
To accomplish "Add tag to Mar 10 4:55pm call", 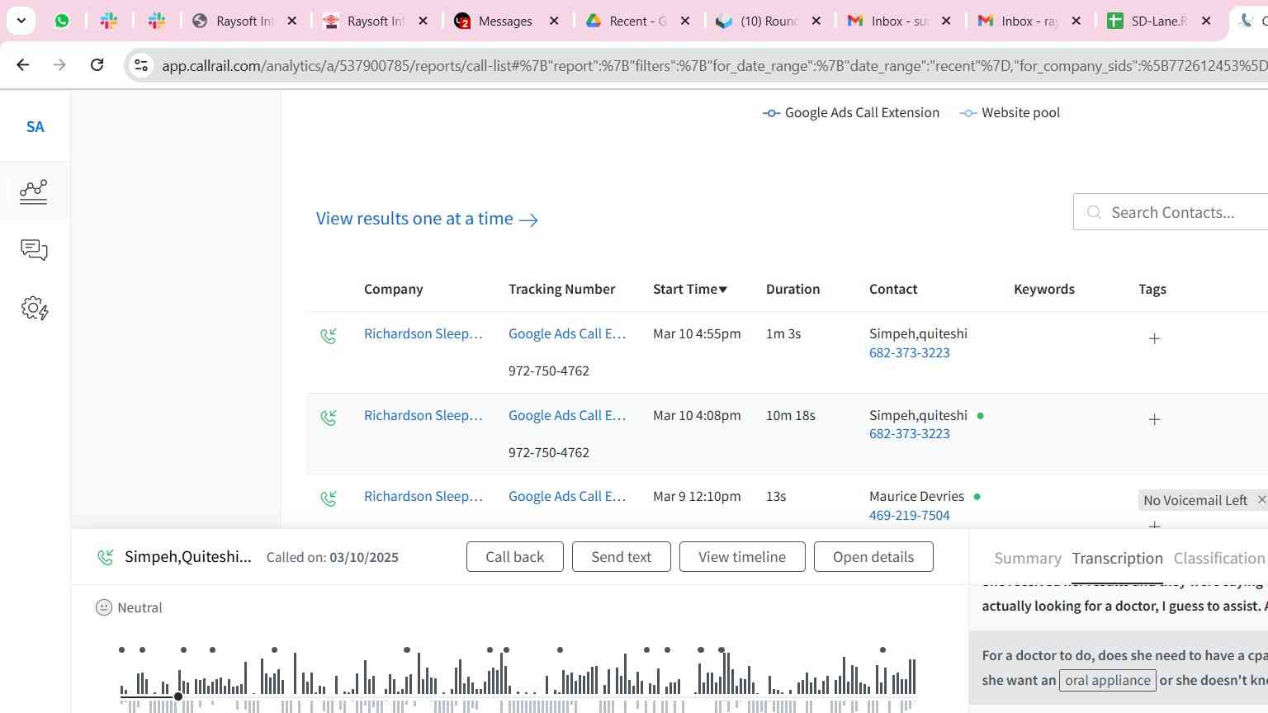I will tap(1154, 338).
